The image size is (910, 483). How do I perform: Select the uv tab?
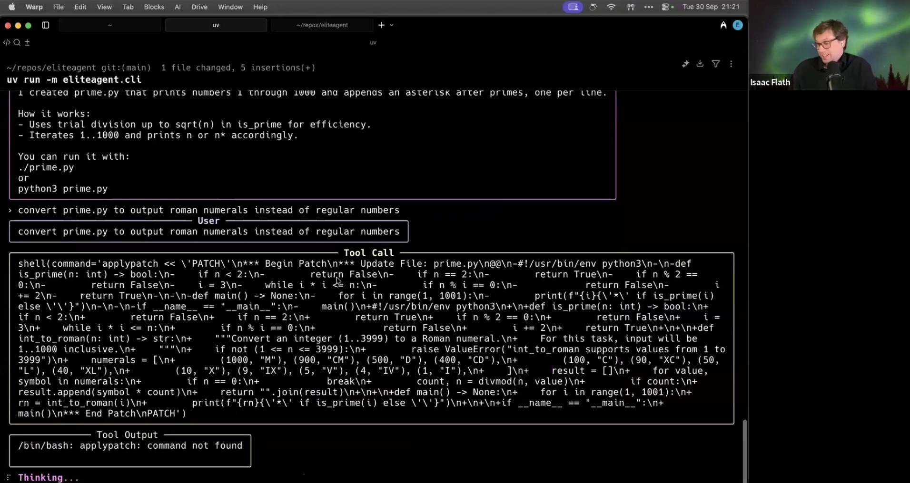(216, 25)
